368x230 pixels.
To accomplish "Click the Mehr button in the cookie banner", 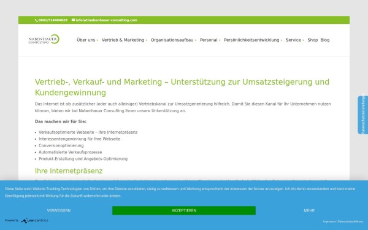I will coord(309,210).
